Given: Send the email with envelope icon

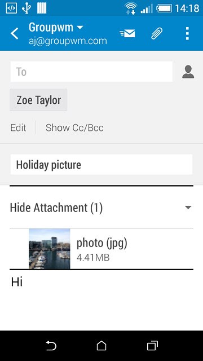Looking at the screenshot, I should (127, 33).
